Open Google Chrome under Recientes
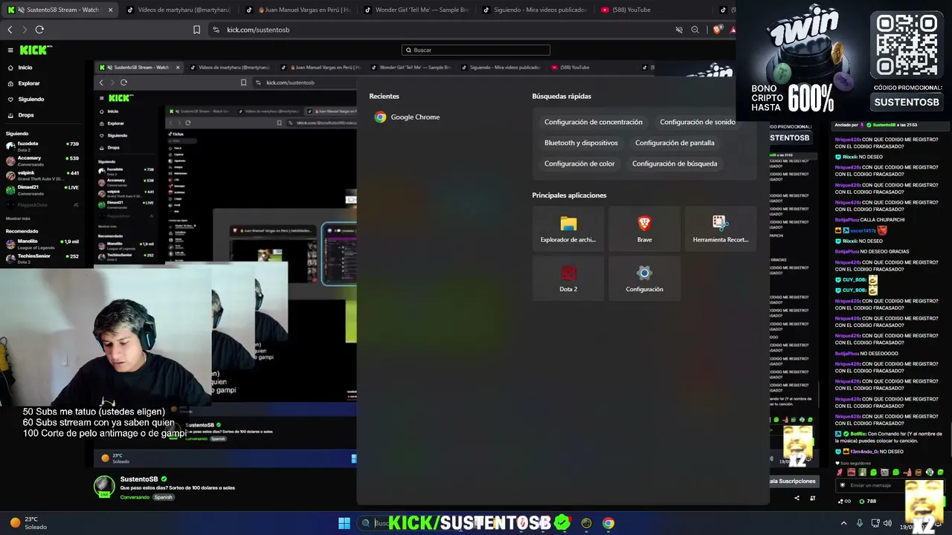This screenshot has width=952, height=535. pos(408,117)
